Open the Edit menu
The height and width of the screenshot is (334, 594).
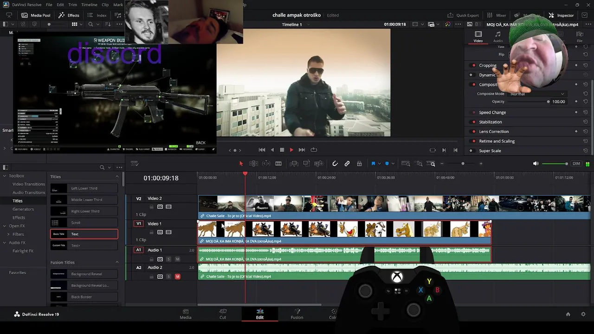60,5
